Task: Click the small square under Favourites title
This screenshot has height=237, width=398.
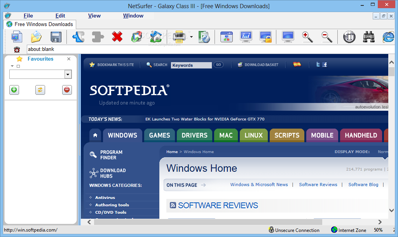Action: 18,66
